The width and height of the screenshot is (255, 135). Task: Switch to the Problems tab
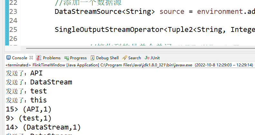(52, 58)
